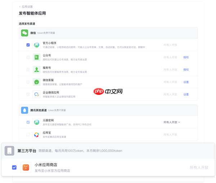The width and height of the screenshot is (216, 183).
Task: Click the 发布智能体应用 page heading
Action: click(32, 13)
